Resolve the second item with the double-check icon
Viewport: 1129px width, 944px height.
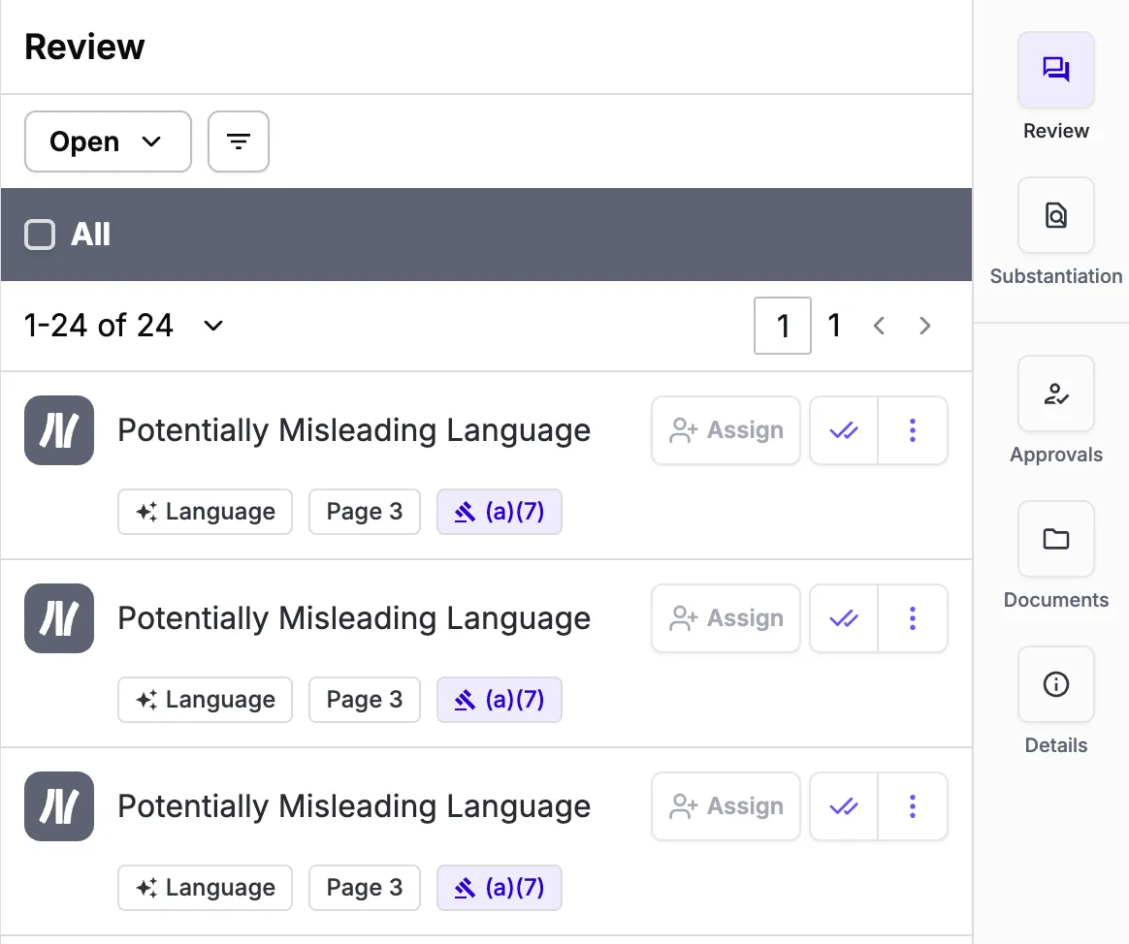[844, 618]
